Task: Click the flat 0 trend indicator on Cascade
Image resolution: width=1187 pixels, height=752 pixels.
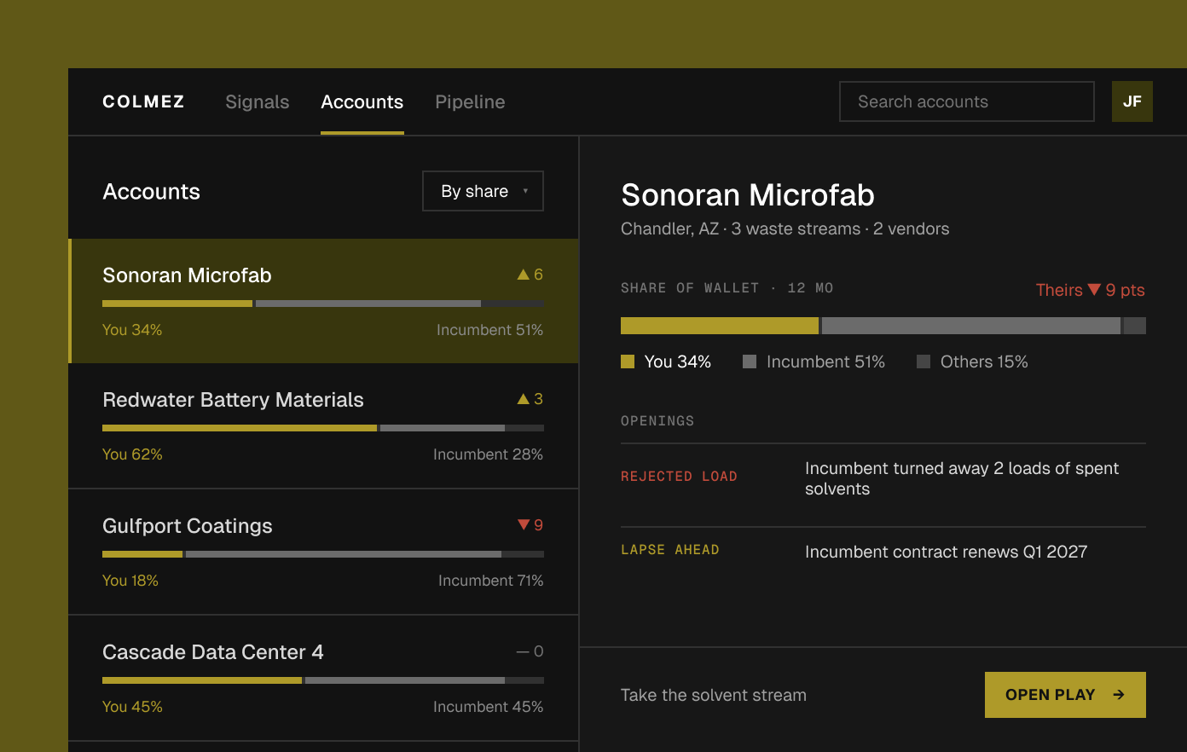Action: point(530,651)
